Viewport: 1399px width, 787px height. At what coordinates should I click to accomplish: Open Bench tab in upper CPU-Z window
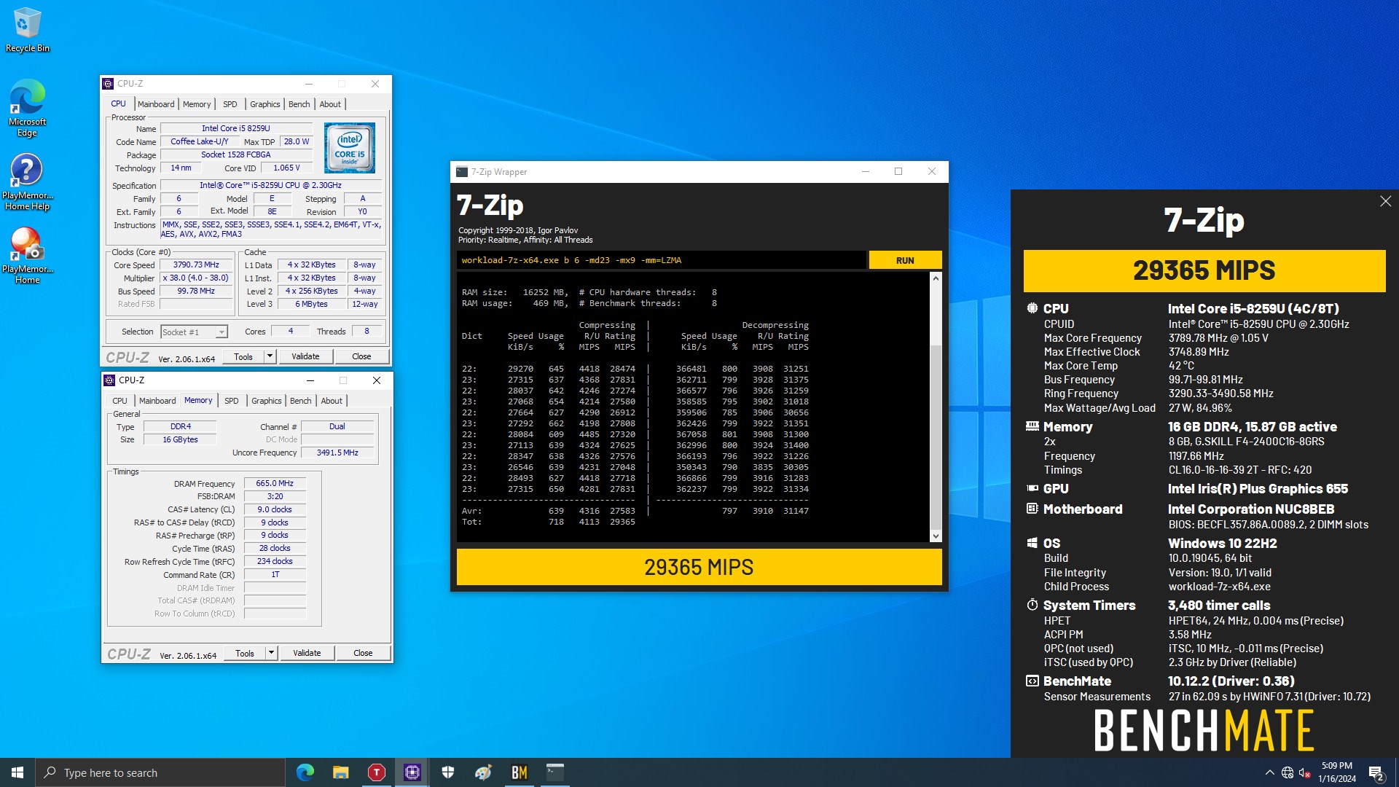coord(299,104)
